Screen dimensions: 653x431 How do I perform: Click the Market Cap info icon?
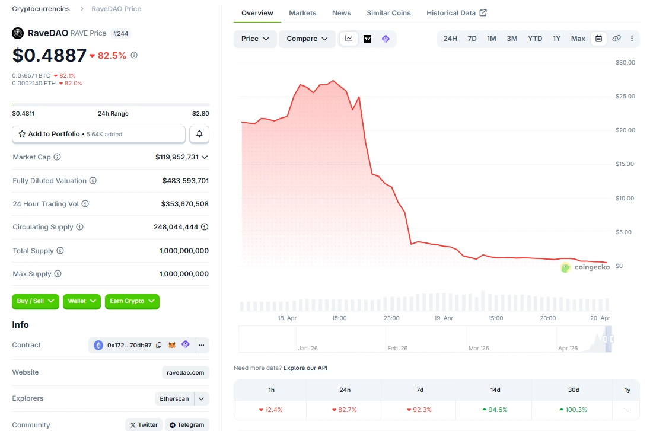(x=58, y=157)
